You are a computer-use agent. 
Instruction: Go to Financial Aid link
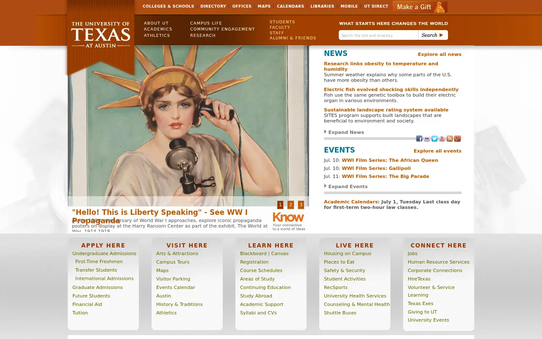87,304
